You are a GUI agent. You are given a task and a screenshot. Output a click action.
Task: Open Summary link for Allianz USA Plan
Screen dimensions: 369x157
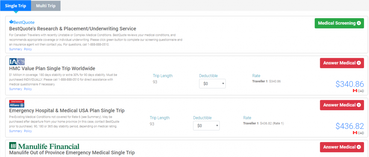(x=15, y=131)
